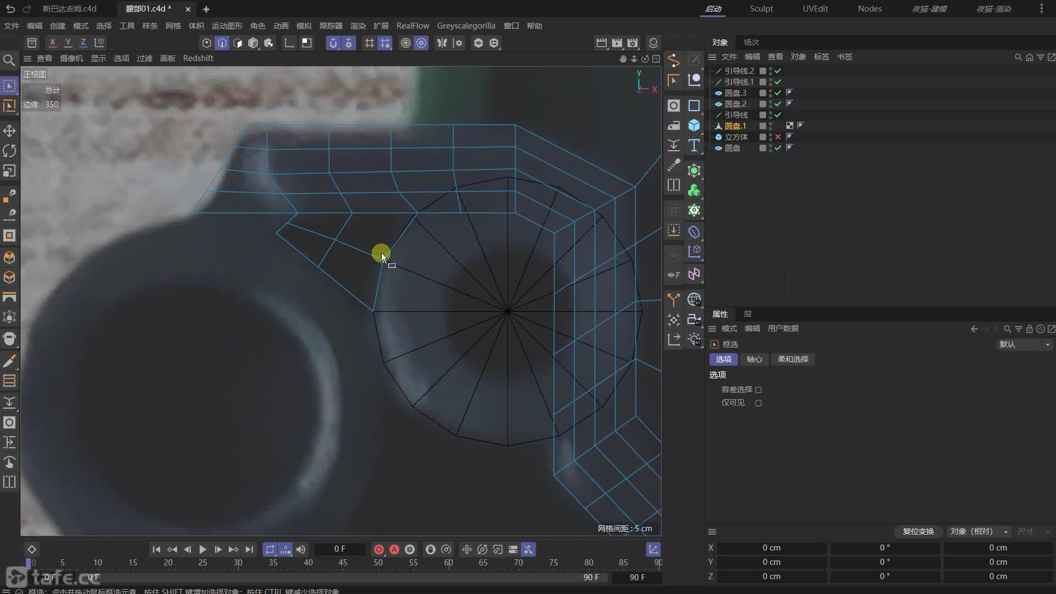The image size is (1056, 594).
Task: Click the lock icon in attributes panel
Action: (x=1029, y=329)
